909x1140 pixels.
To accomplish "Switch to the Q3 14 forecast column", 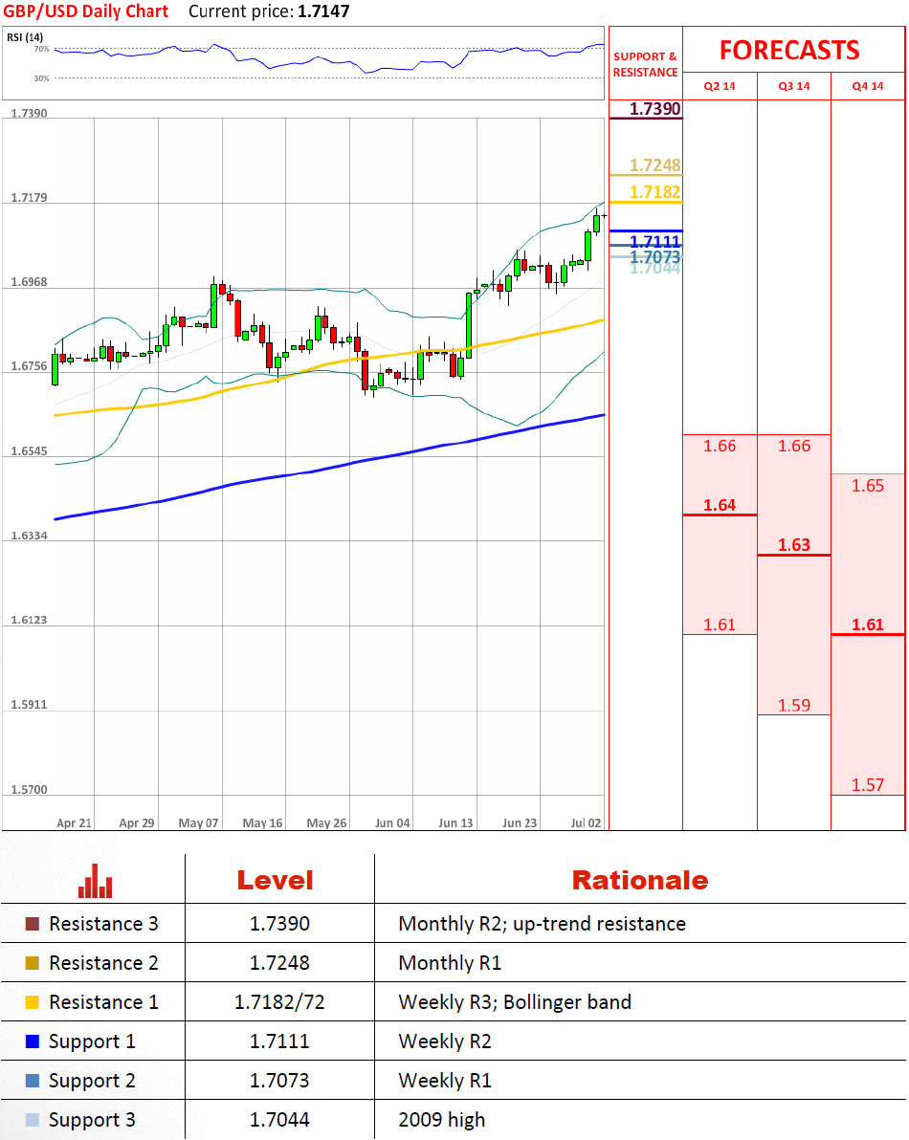I will coord(794,86).
